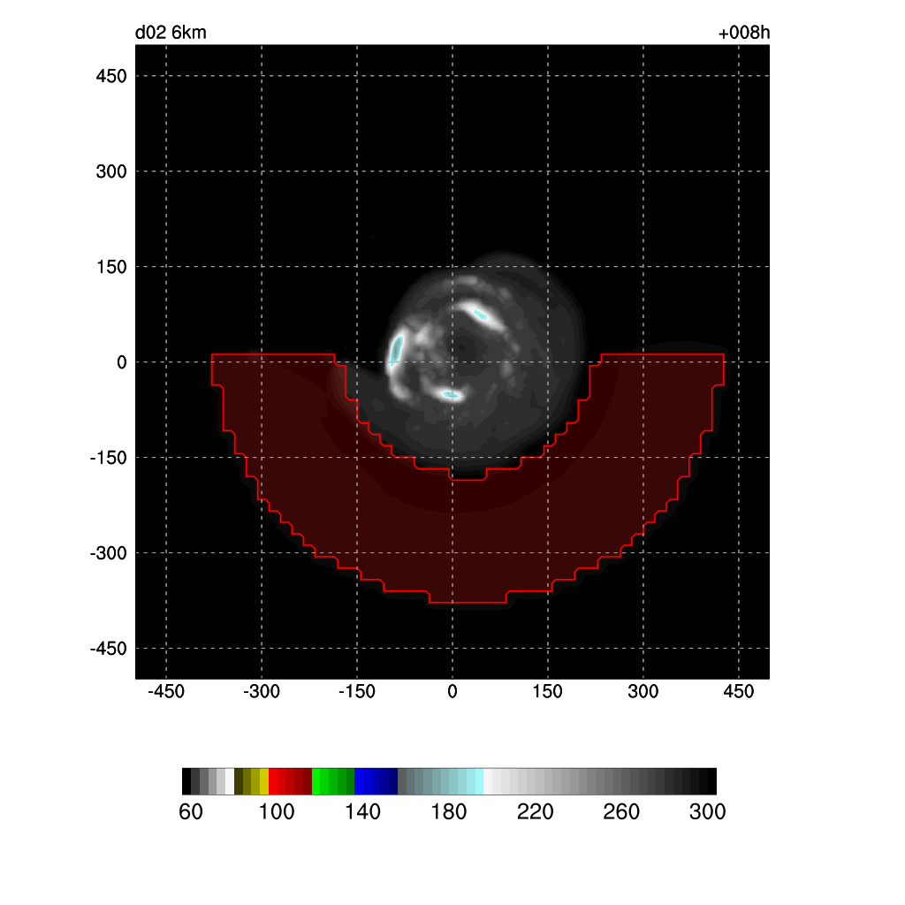Click the y-axis label -150
The image size is (905, 905).
[108, 458]
